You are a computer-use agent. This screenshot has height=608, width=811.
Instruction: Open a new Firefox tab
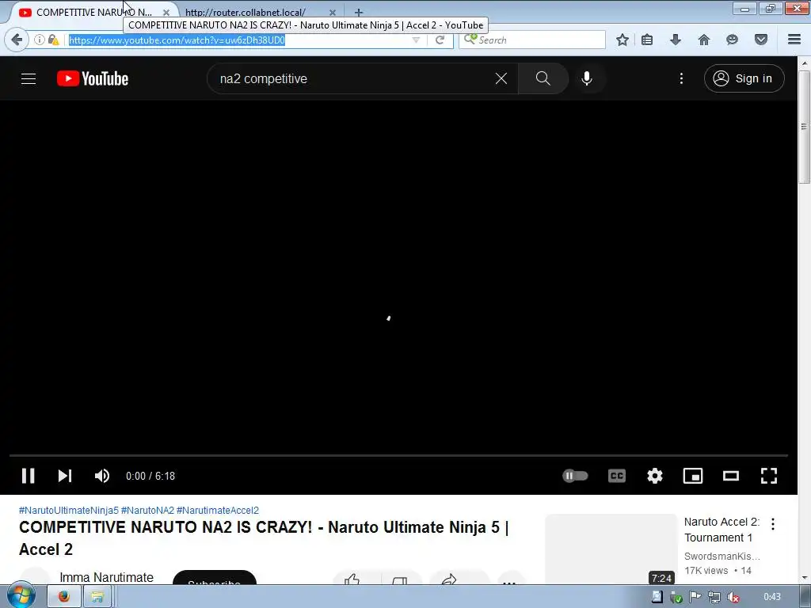click(359, 13)
